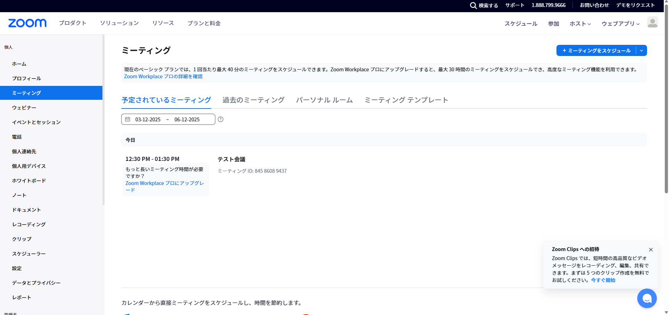Click the date range help icon

(x=221, y=119)
